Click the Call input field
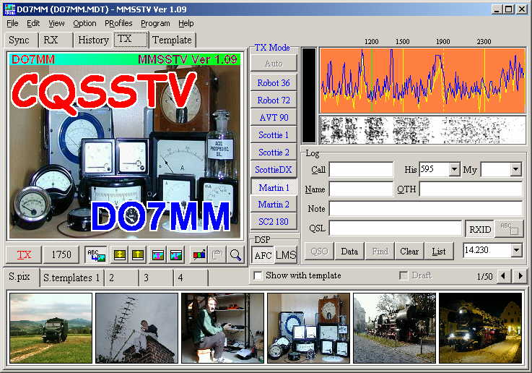Image resolution: width=532 pixels, height=373 pixels. [x=361, y=170]
